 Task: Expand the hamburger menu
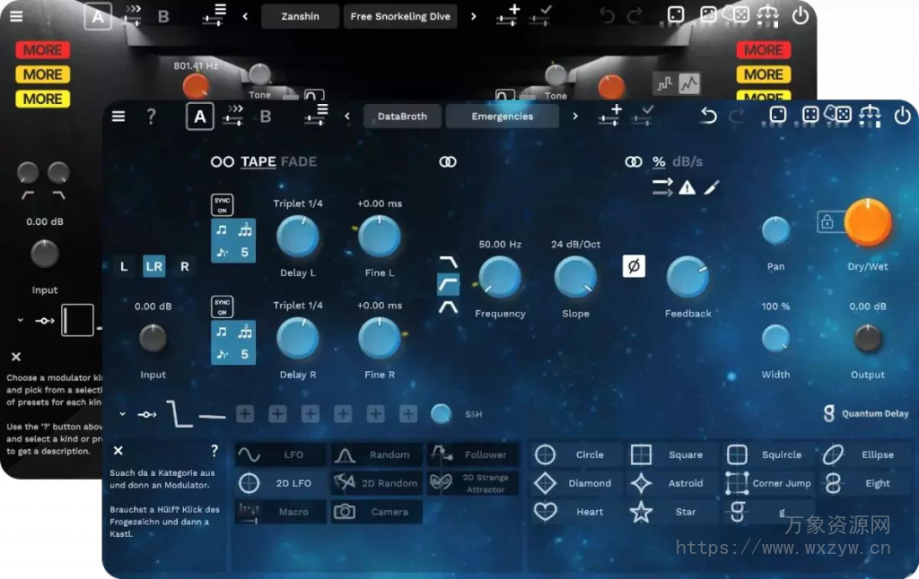click(x=118, y=116)
